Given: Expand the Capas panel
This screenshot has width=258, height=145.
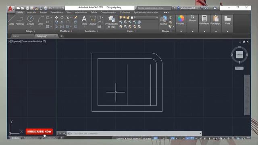Looking at the screenshot, I should [131, 31].
